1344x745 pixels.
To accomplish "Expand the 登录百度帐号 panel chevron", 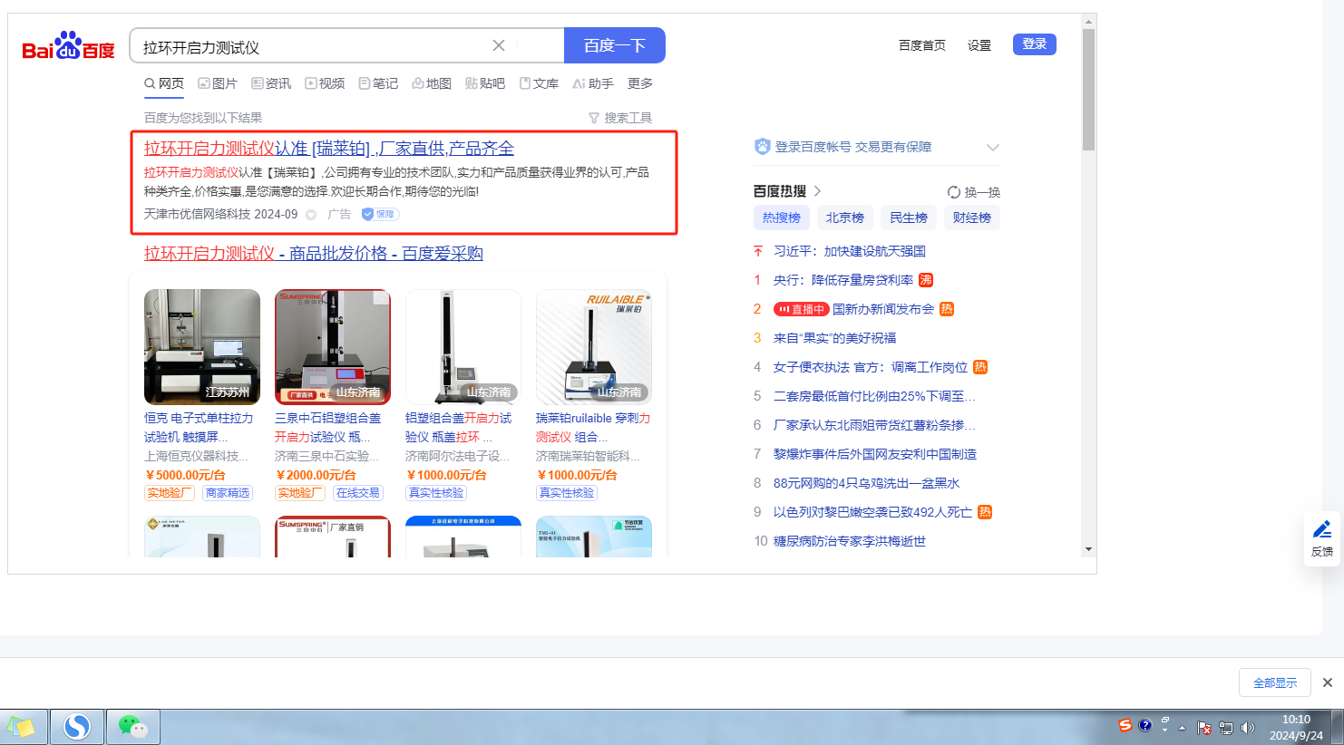I will click(993, 147).
